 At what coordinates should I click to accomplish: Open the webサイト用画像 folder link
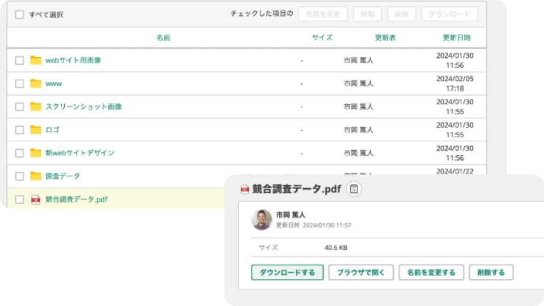click(73, 60)
